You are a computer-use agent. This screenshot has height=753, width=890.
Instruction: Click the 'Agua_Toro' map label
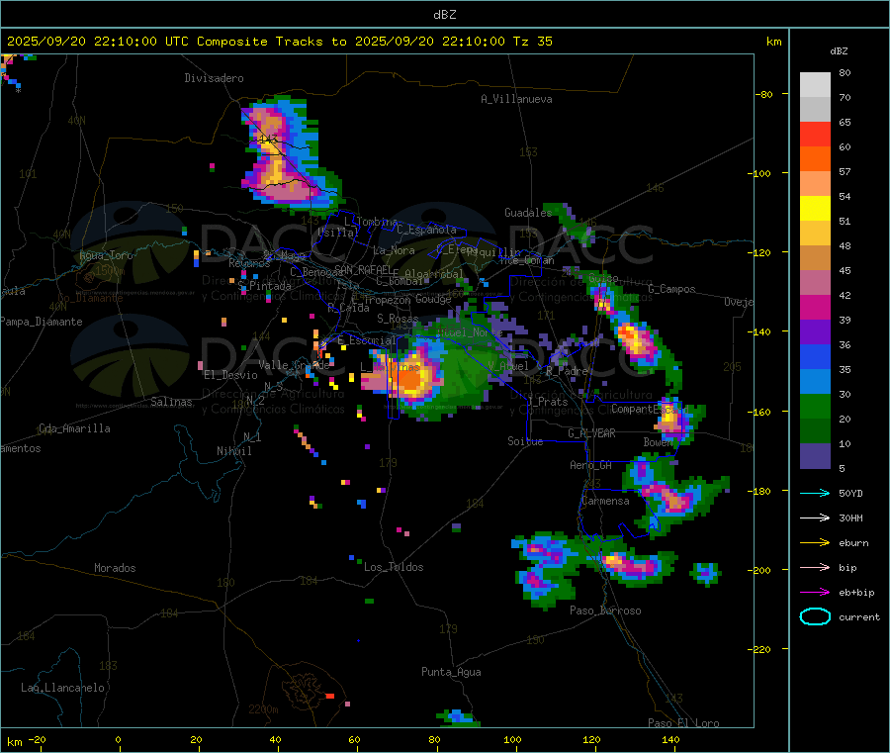[x=106, y=255]
